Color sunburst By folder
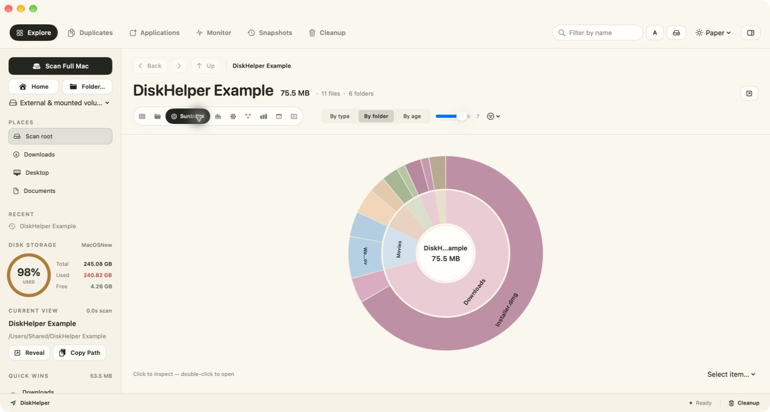This screenshot has width=770, height=412. point(376,116)
